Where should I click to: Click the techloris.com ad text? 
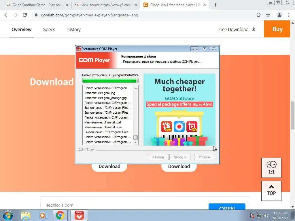point(60,205)
